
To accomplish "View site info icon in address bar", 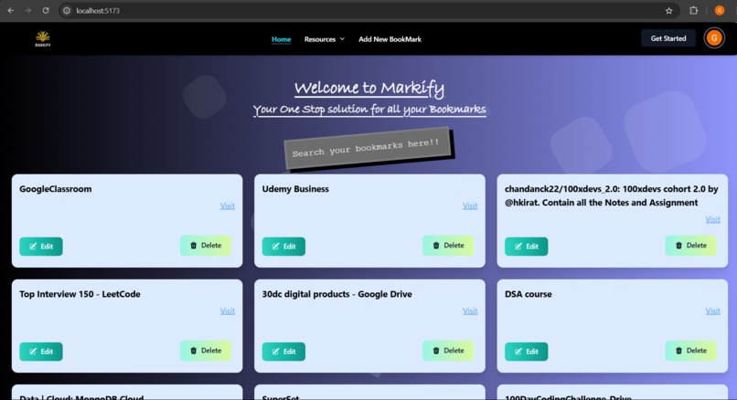I will 67,10.
